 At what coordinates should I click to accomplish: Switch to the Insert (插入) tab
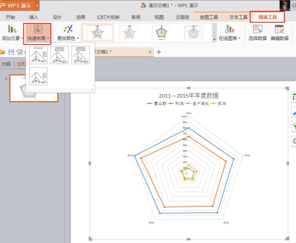pyautogui.click(x=34, y=17)
